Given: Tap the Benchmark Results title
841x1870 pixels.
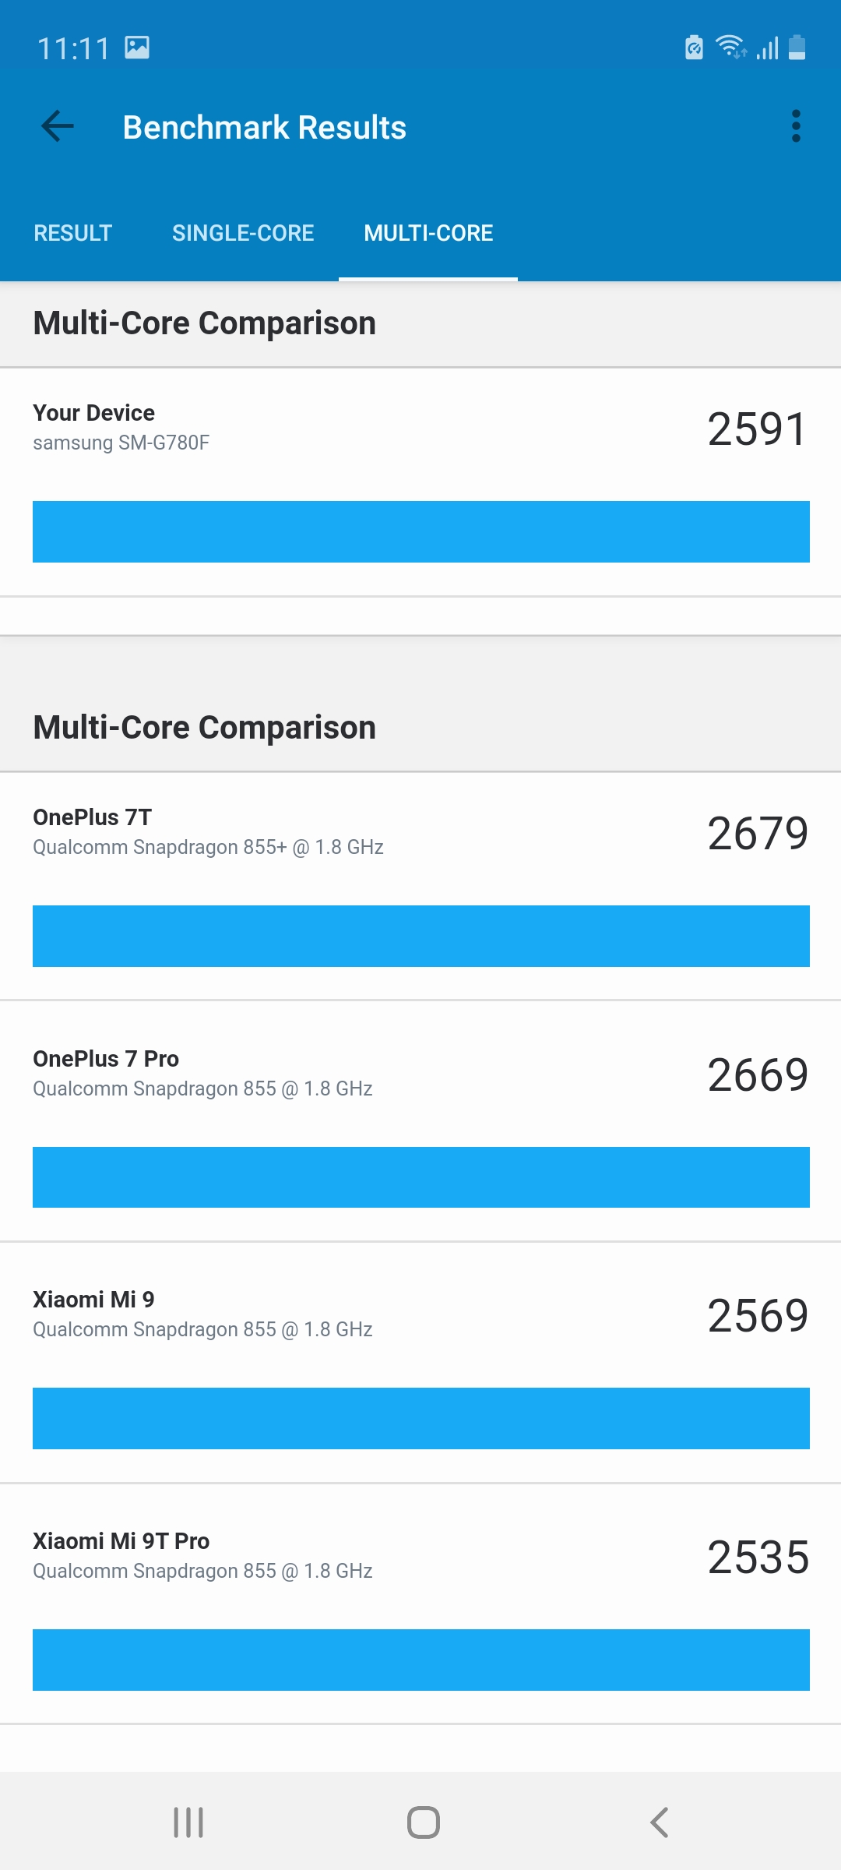Looking at the screenshot, I should tap(265, 128).
